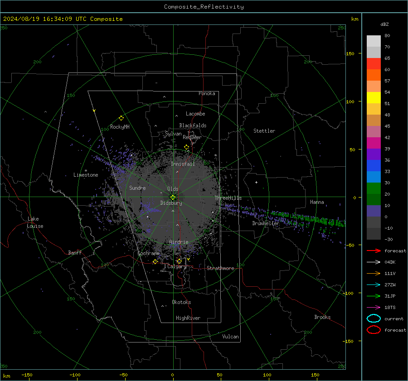The height and width of the screenshot is (381, 408).
Task: Click the red forecast arrow in legend
Action: (374, 251)
